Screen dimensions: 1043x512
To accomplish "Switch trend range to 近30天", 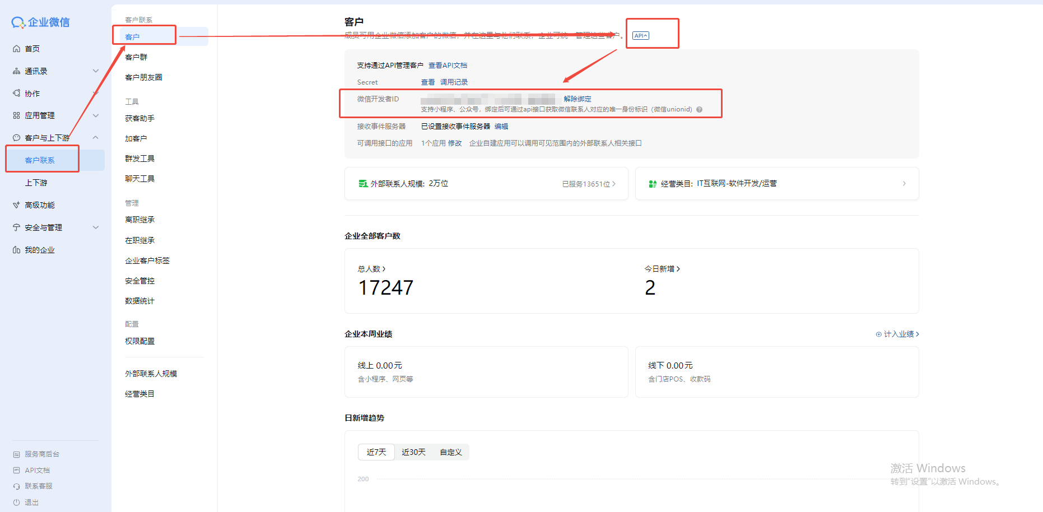I will pyautogui.click(x=413, y=452).
